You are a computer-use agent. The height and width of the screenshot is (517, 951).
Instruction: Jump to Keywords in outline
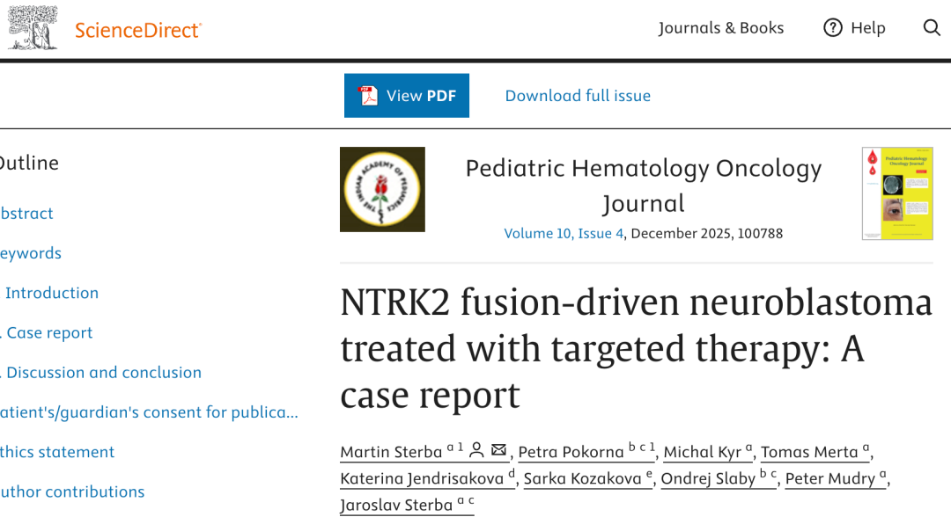[31, 253]
